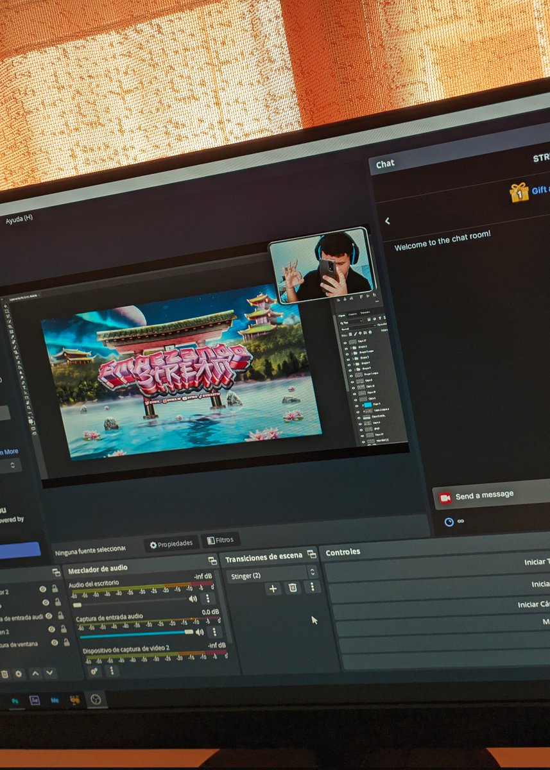The height and width of the screenshot is (770, 550).
Task: Switch to the Chat tab
Action: click(386, 163)
